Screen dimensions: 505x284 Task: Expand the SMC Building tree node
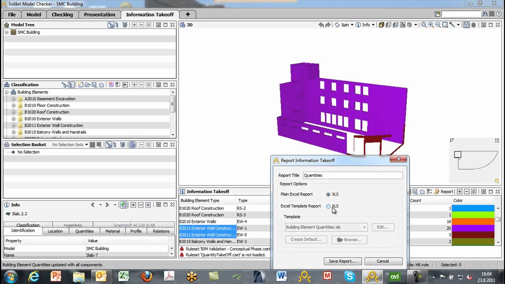click(x=7, y=32)
